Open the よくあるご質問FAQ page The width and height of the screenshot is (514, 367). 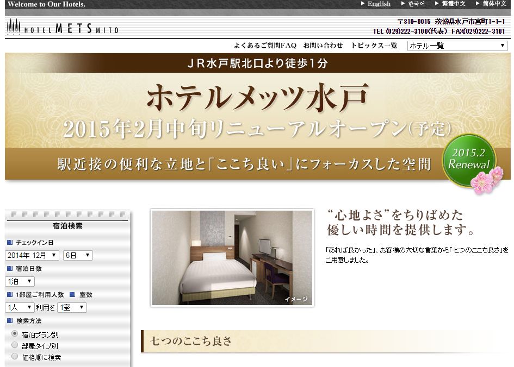click(x=265, y=46)
